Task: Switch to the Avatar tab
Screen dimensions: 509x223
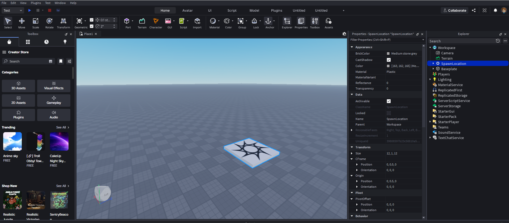Action: click(x=187, y=11)
